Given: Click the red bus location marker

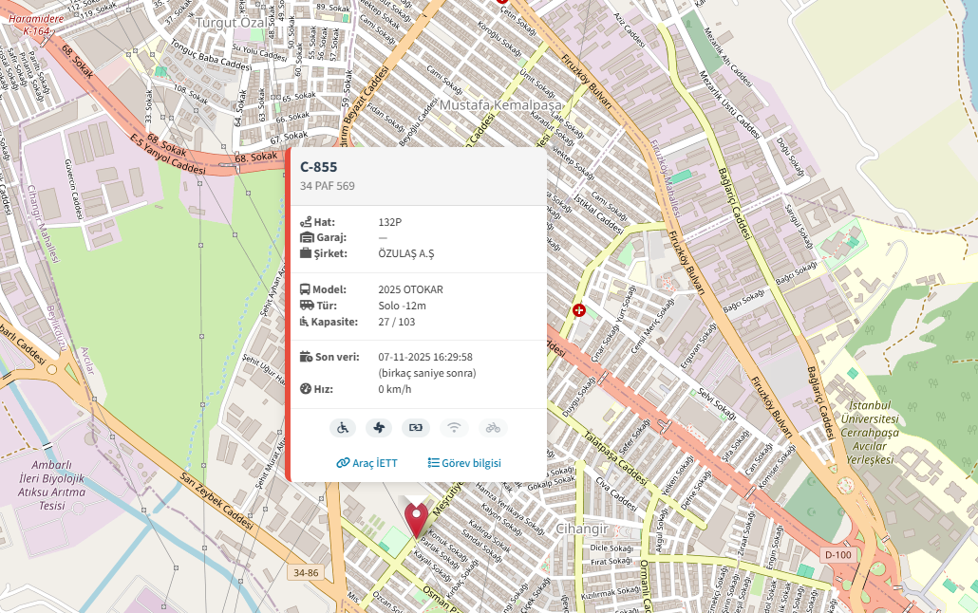Looking at the screenshot, I should [416, 518].
